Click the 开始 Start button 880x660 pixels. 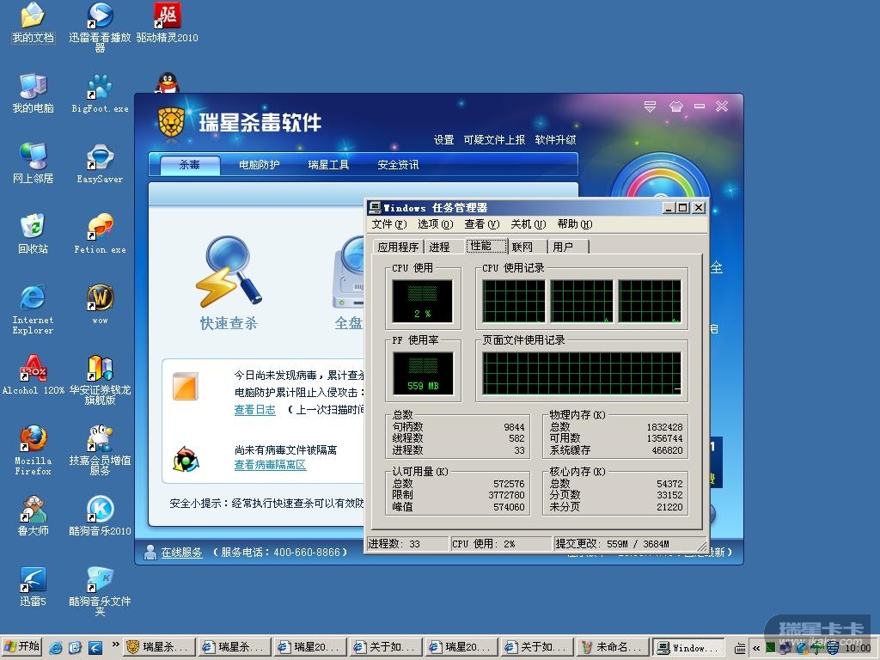pos(21,646)
